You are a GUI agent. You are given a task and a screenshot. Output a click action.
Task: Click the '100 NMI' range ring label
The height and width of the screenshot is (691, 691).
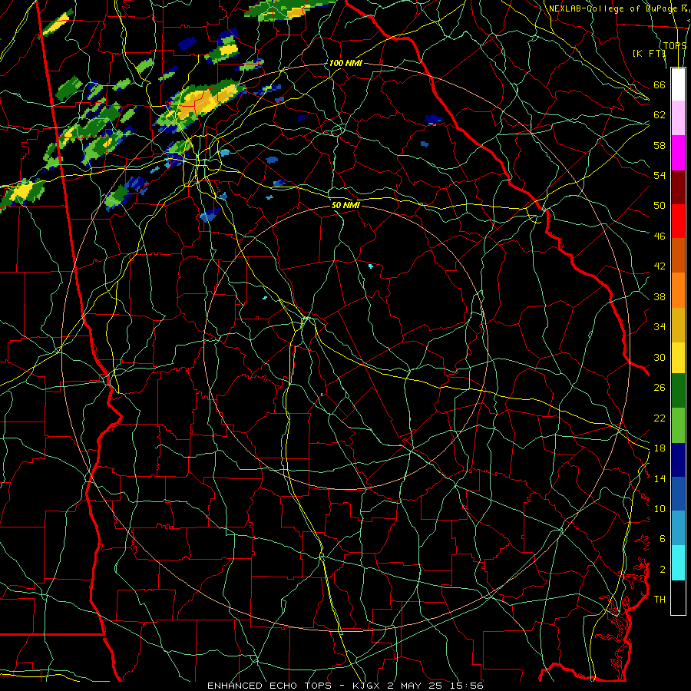345,63
